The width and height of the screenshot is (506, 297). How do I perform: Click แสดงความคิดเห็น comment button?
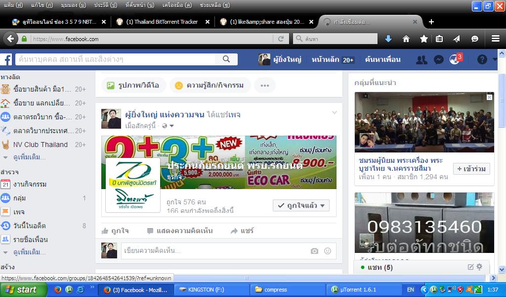pyautogui.click(x=180, y=231)
